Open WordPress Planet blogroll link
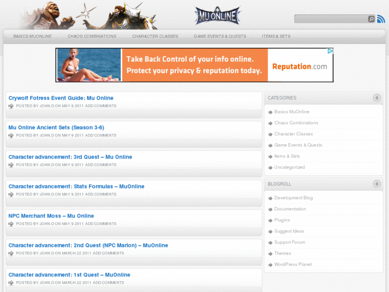Viewport: 389px width, 292px height. click(293, 265)
